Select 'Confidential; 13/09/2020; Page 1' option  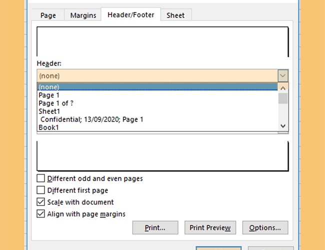(x=157, y=119)
